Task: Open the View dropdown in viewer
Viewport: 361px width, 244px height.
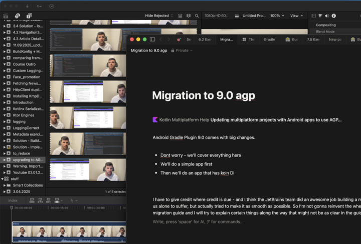Action: 296,15
